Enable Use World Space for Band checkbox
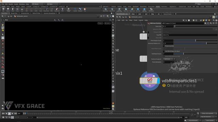The width and height of the screenshot is (218, 122). click(x=164, y=51)
